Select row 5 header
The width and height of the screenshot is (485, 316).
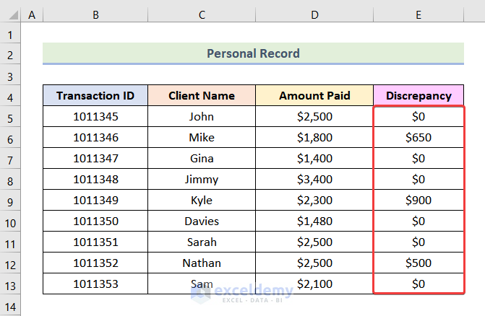tap(11, 116)
